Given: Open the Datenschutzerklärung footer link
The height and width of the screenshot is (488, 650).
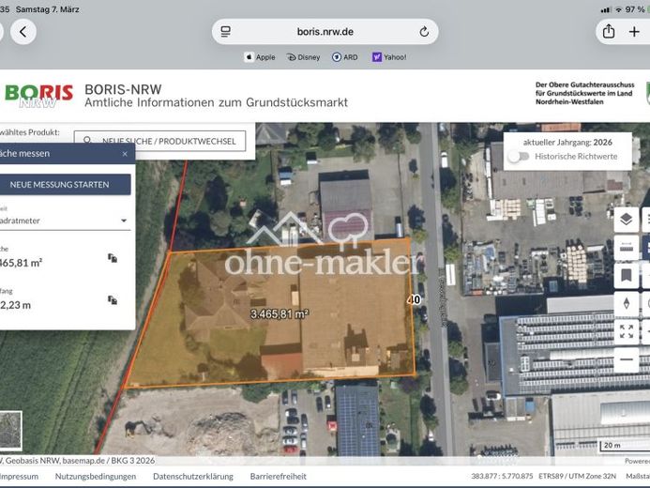Looking at the screenshot, I should click(192, 477).
